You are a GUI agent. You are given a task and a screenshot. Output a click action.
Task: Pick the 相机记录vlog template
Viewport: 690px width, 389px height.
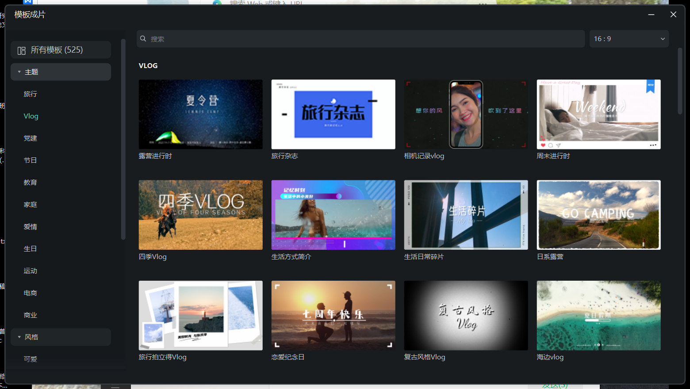466,114
